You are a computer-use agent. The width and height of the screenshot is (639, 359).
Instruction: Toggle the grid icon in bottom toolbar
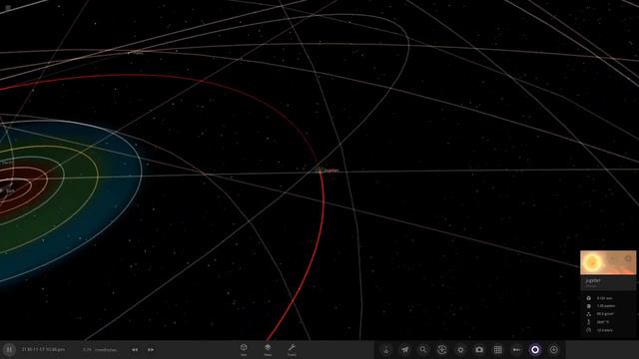point(498,350)
